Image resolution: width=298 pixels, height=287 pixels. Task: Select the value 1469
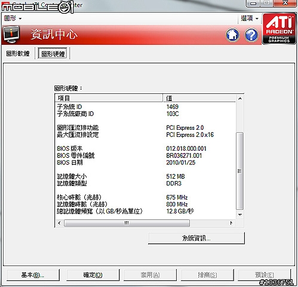173,107
